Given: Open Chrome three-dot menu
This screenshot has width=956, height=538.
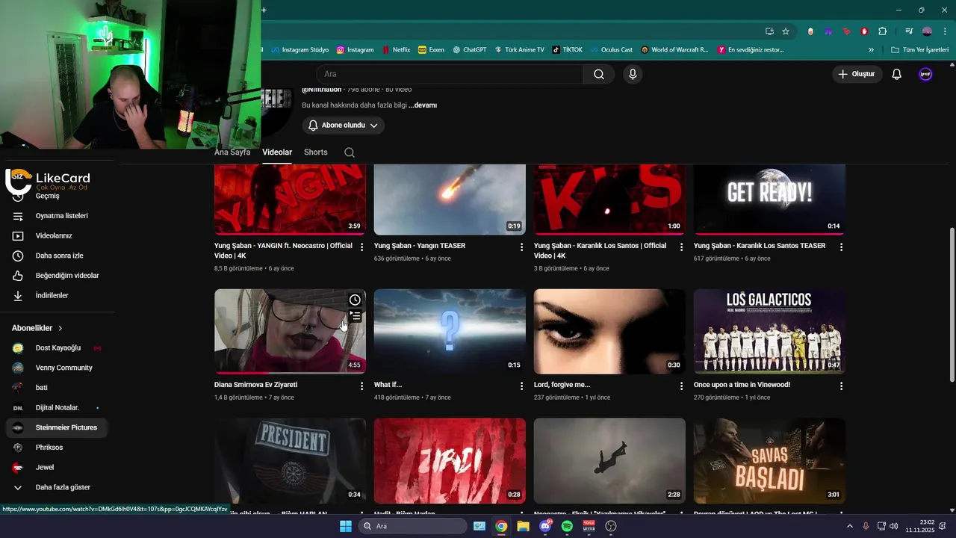Looking at the screenshot, I should click(x=945, y=31).
